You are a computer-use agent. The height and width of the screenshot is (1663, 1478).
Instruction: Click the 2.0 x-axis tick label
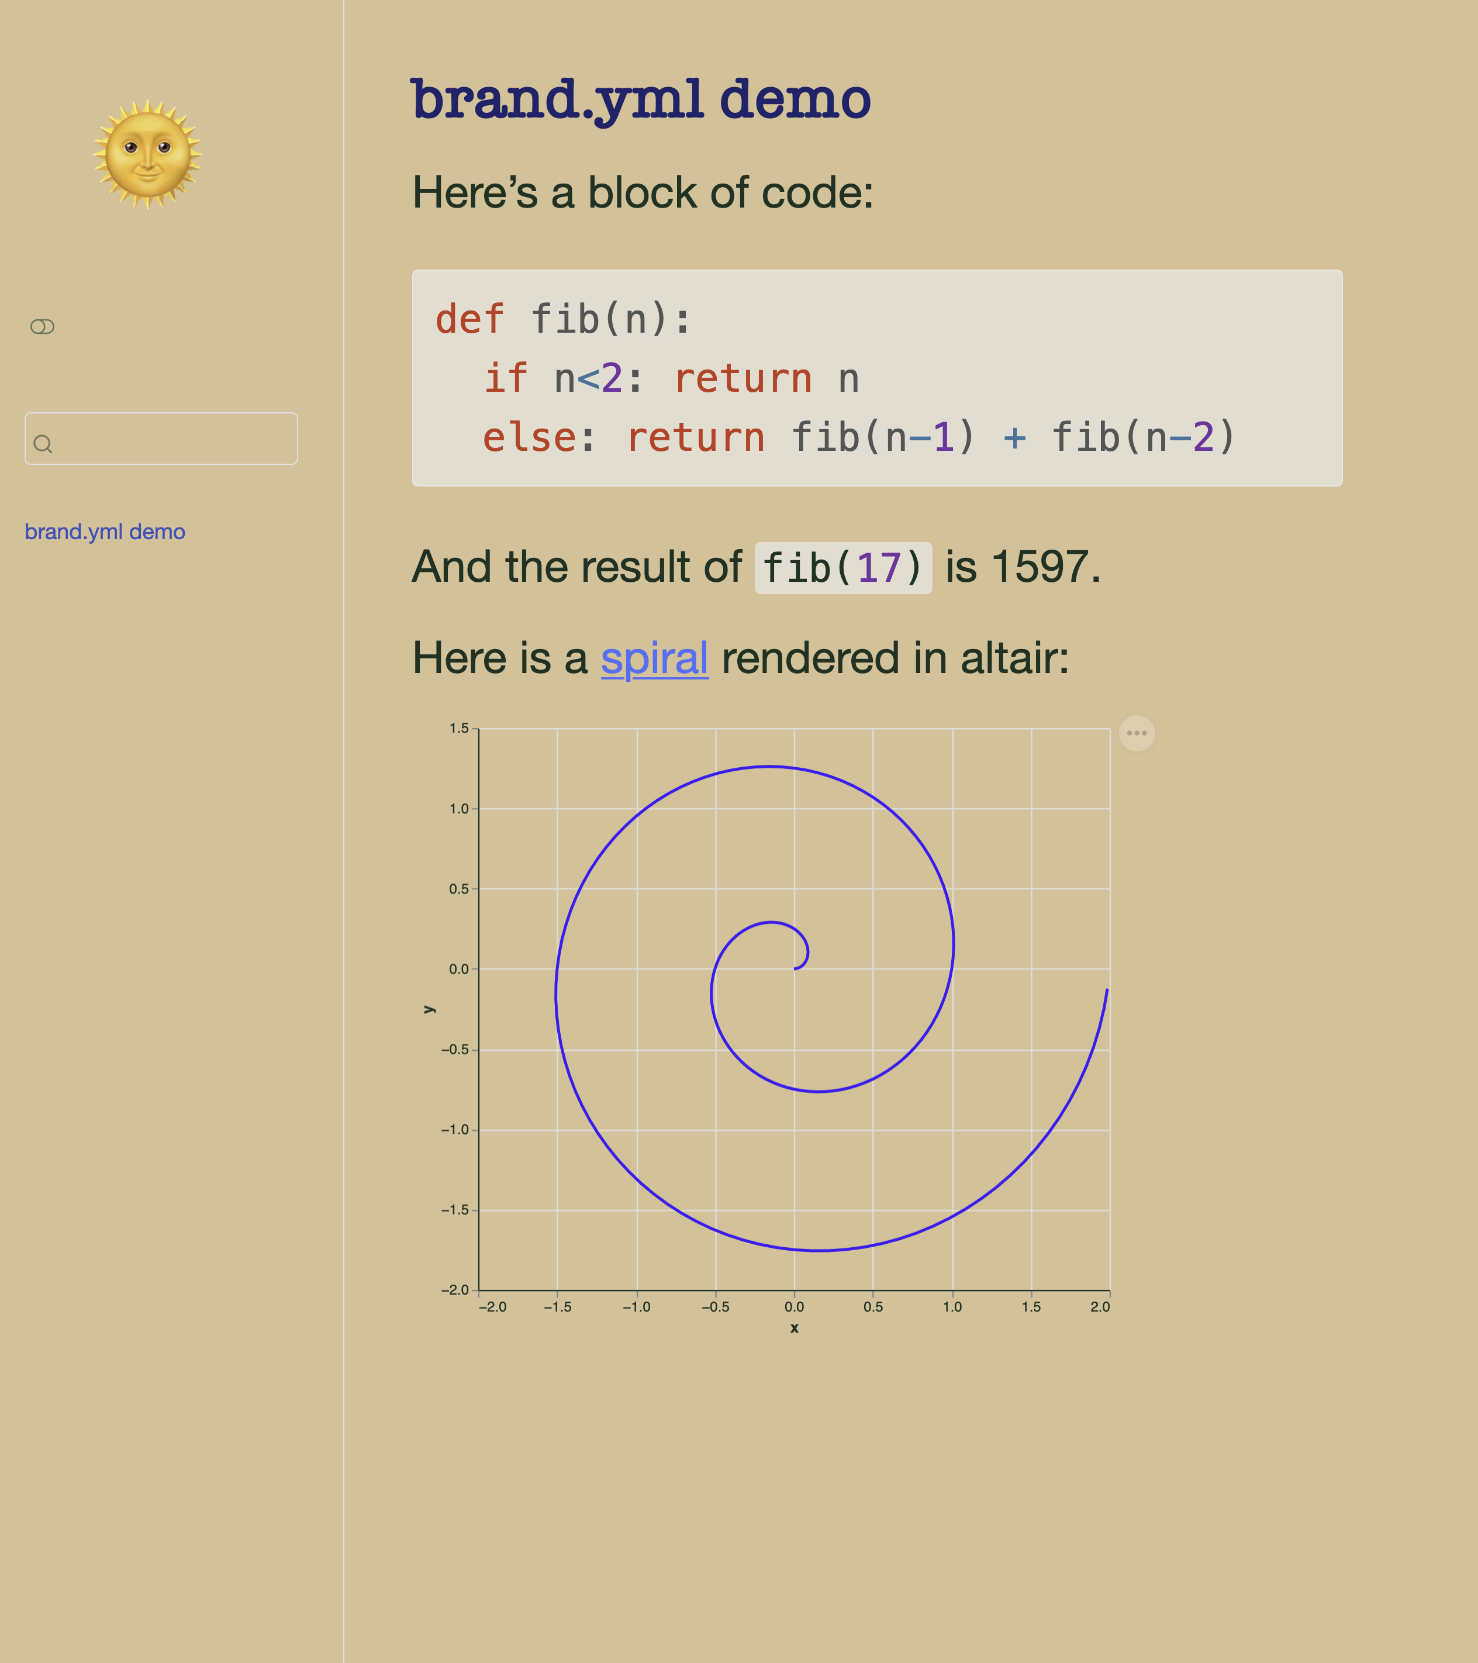click(x=1100, y=1307)
